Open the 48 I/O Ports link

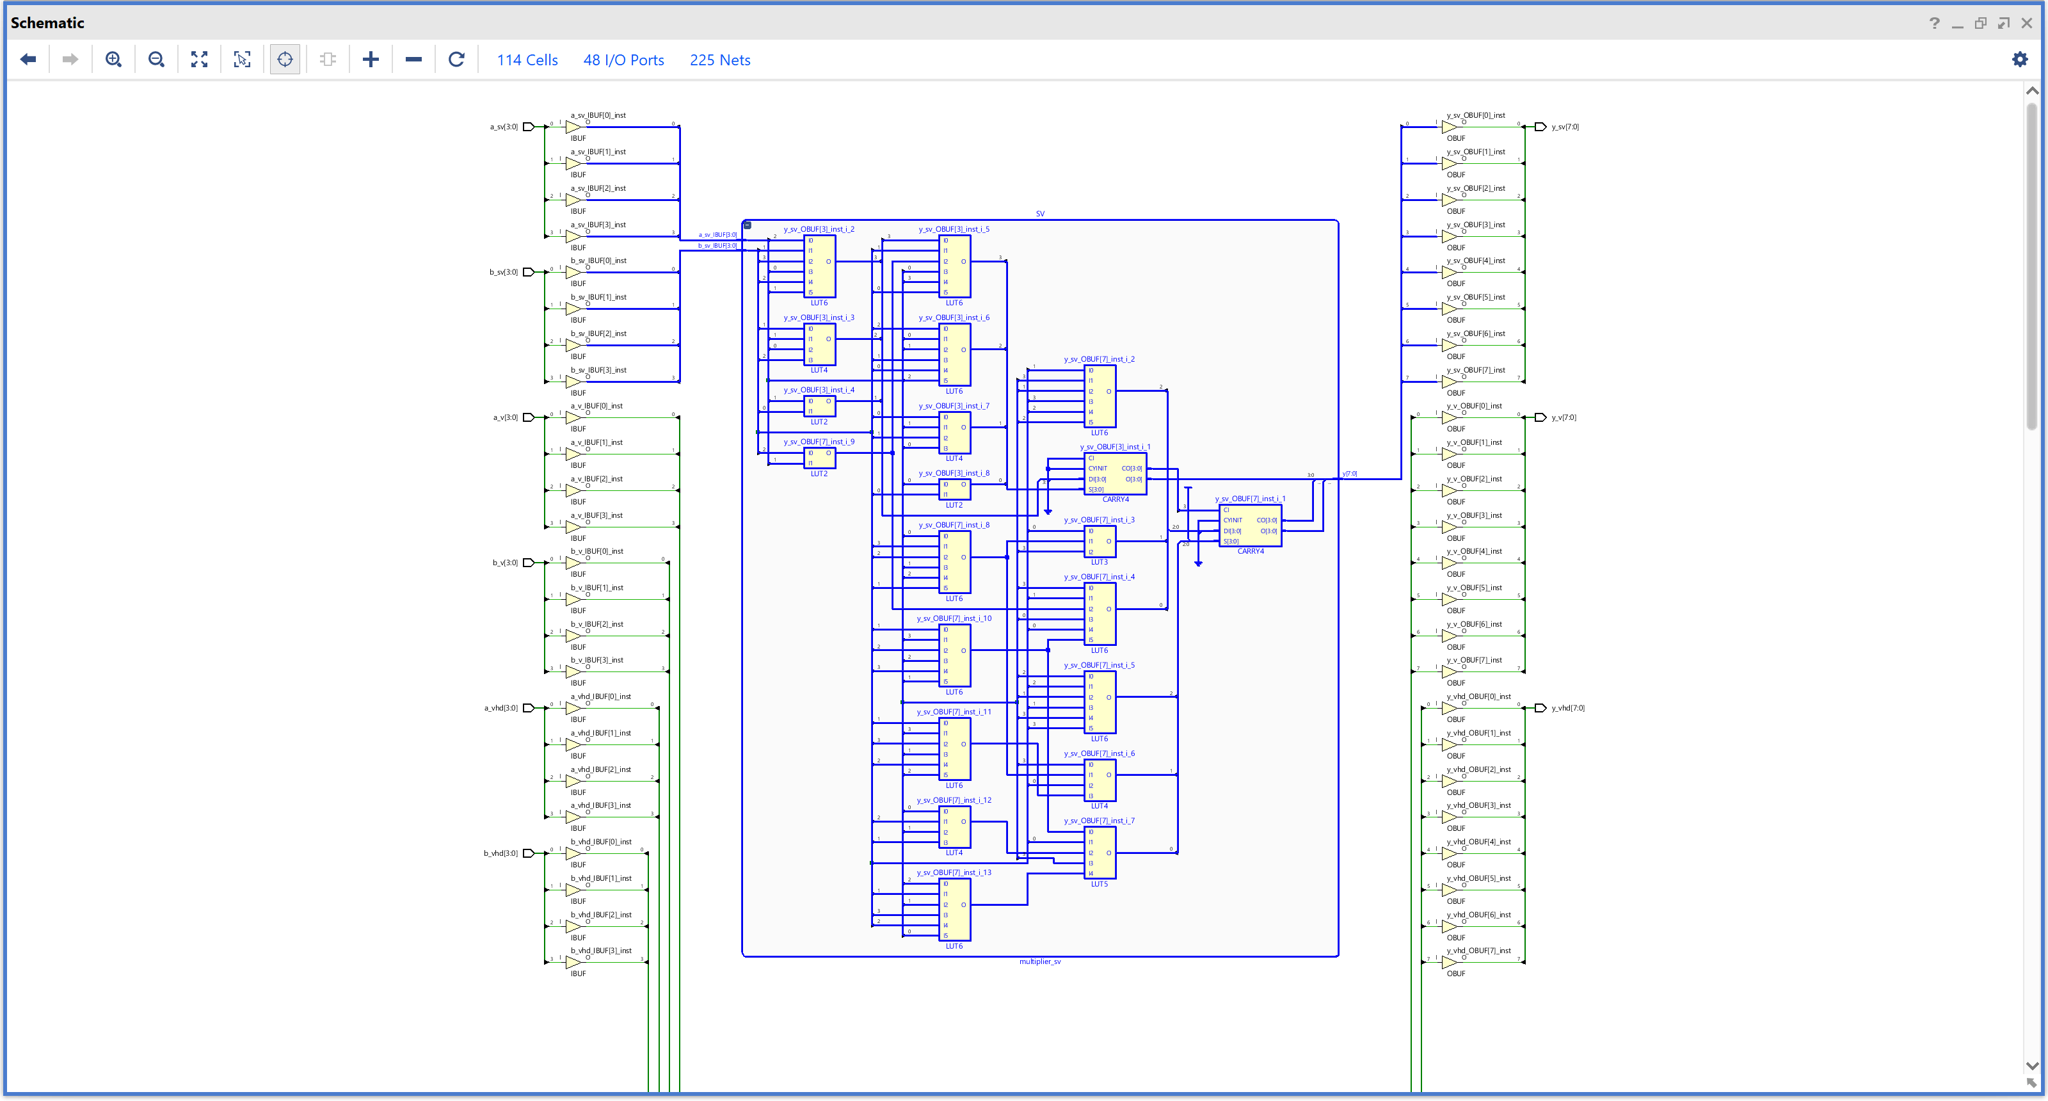(623, 60)
